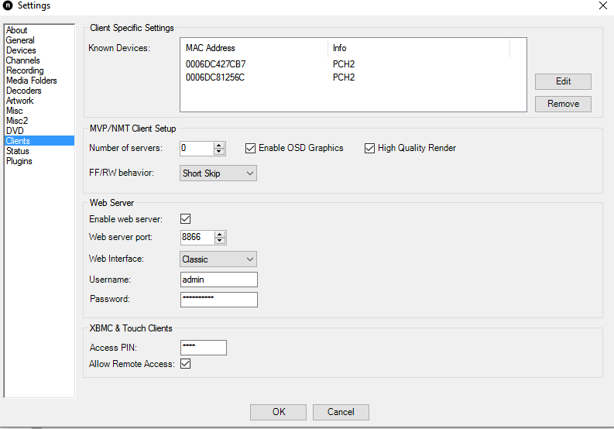Click the Username field containing admin
The height and width of the screenshot is (429, 614).
coord(219,280)
